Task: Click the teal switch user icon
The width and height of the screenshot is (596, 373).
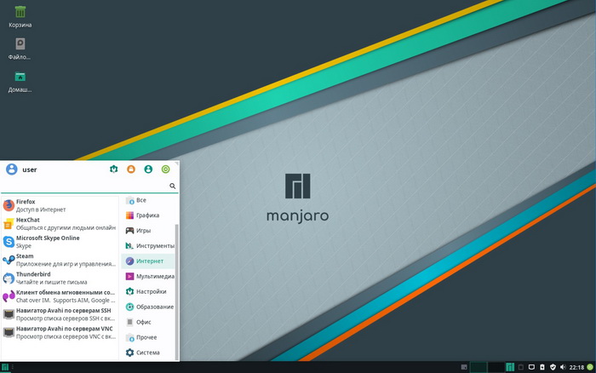Action: [x=148, y=169]
